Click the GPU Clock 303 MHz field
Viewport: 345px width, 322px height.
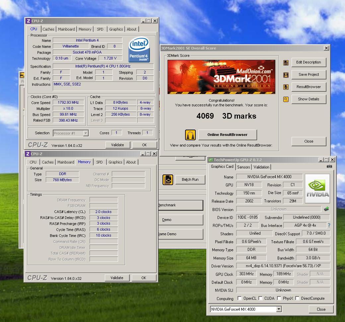246,274
